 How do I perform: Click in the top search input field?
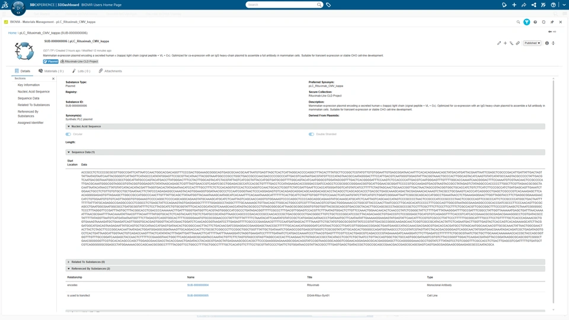(x=281, y=5)
